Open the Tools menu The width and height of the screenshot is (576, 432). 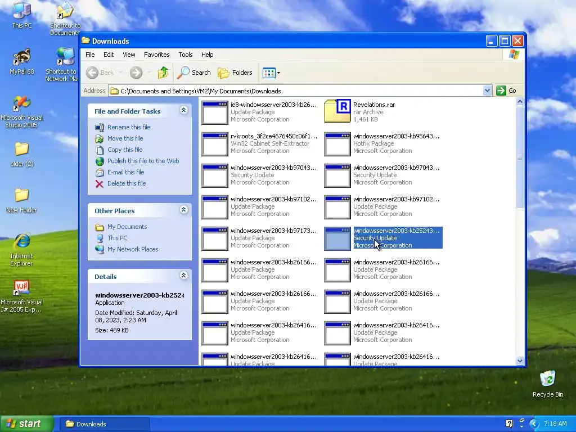pyautogui.click(x=186, y=55)
